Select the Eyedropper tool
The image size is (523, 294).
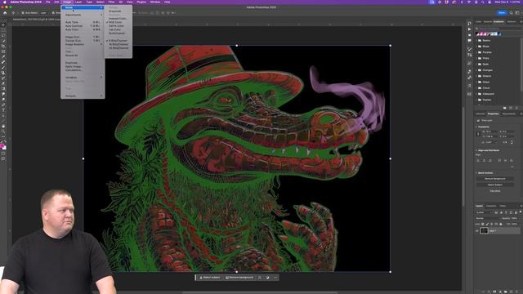click(x=3, y=56)
